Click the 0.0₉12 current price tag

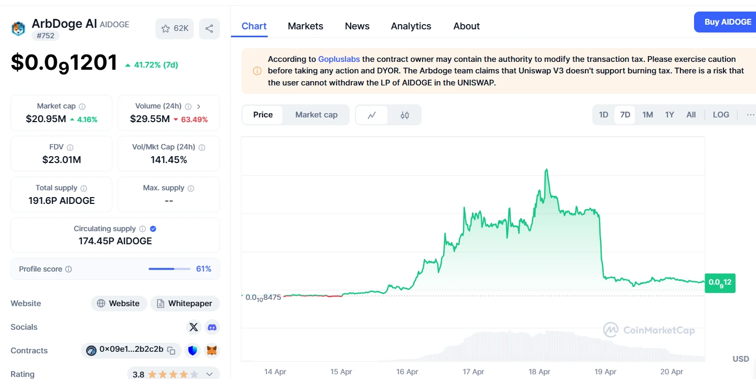pos(720,283)
